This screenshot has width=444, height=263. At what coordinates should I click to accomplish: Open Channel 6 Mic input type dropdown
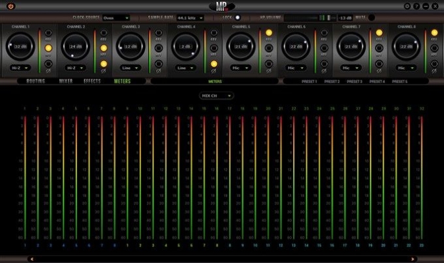[x=296, y=68]
